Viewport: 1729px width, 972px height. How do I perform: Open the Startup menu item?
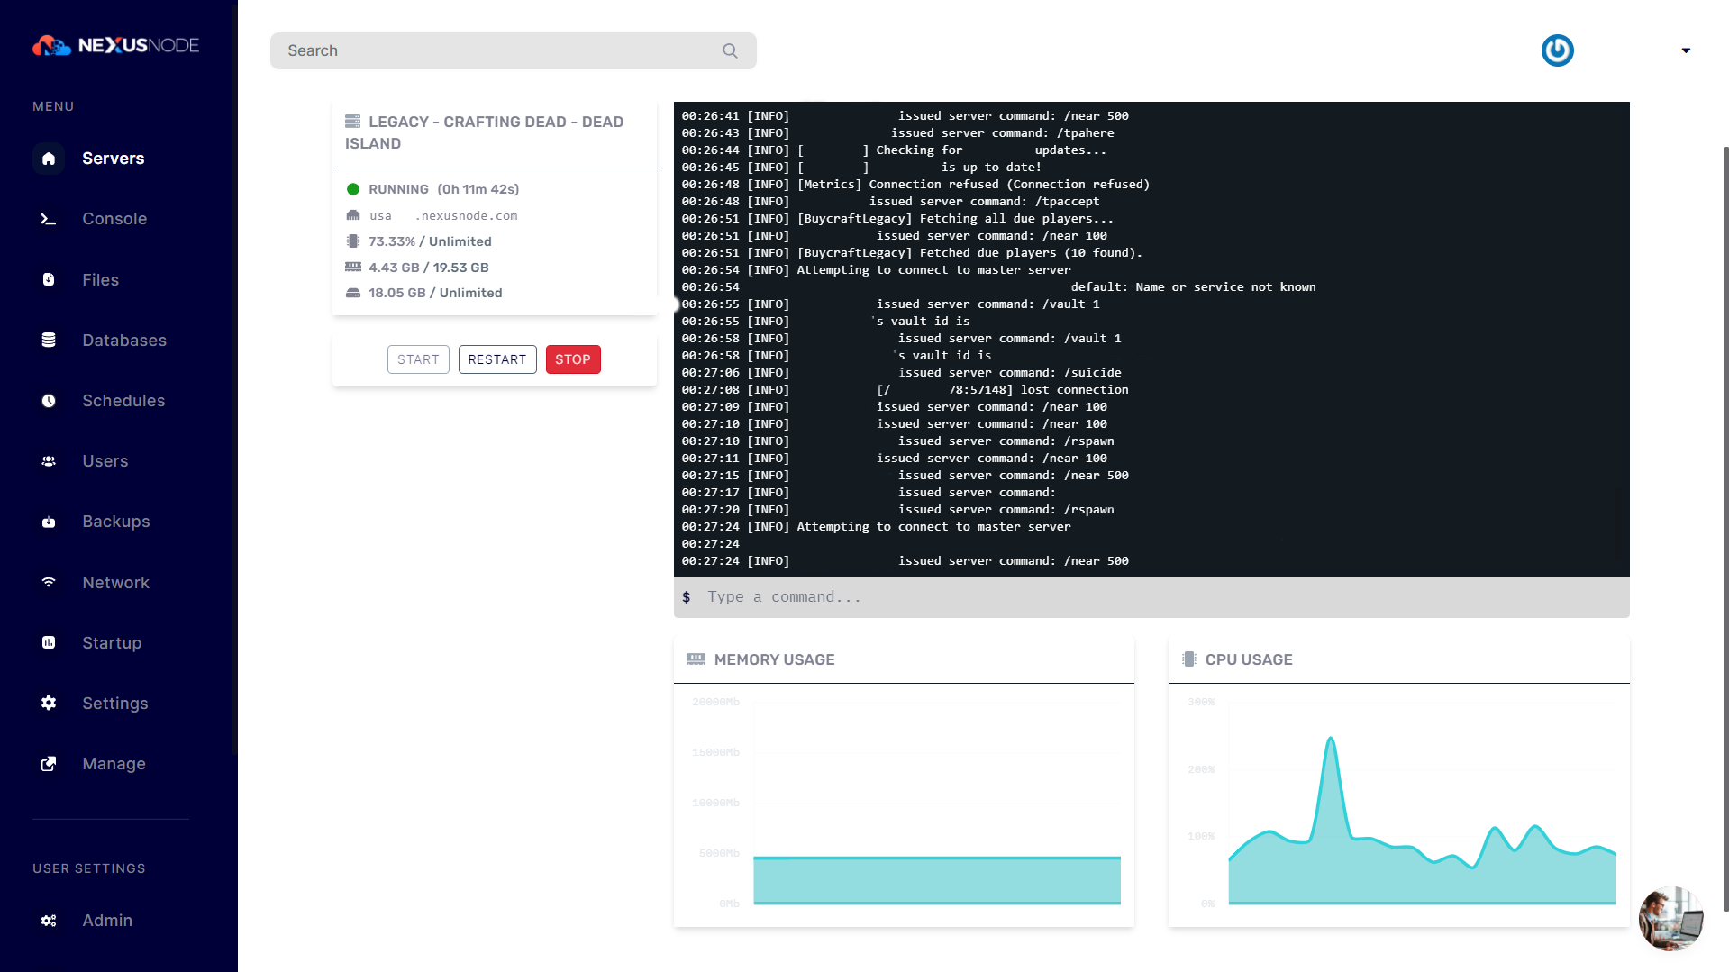pos(112,643)
